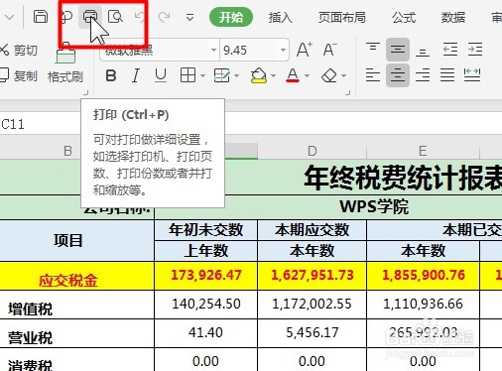
Task: Select column D header
Action: coord(312,151)
